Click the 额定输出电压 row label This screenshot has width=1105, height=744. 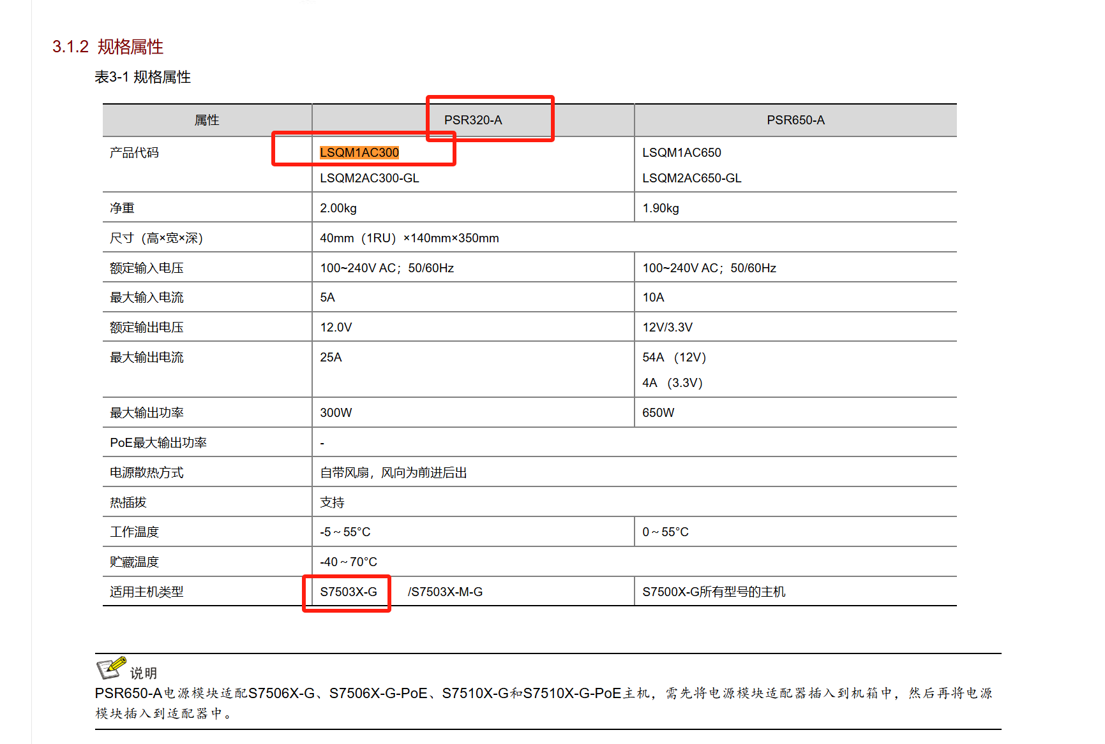[x=147, y=327]
